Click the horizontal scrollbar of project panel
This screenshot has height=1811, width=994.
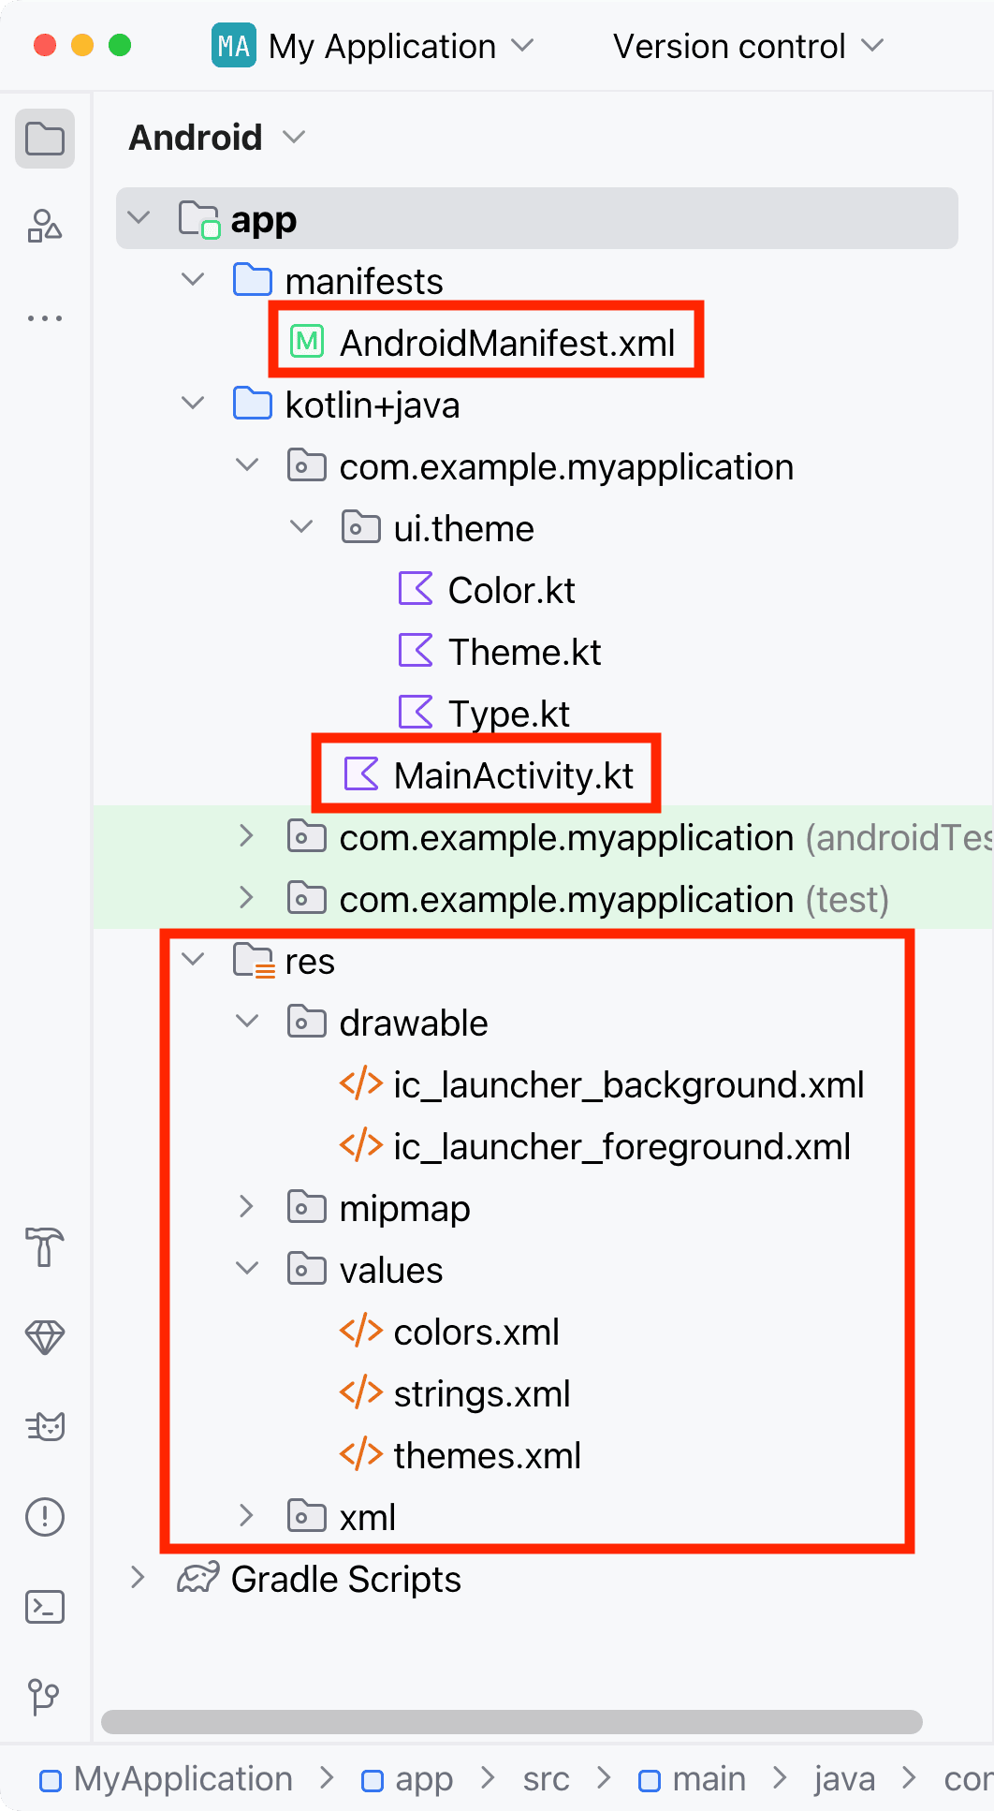511,1721
